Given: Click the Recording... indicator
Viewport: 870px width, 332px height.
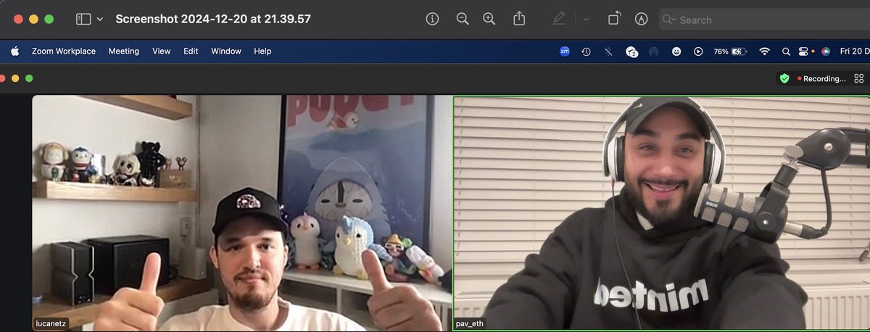Looking at the screenshot, I should pos(821,78).
